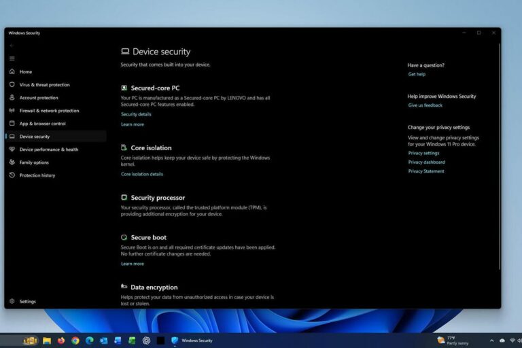Open Firewall & network protection
The width and height of the screenshot is (522, 348).
[49, 111]
